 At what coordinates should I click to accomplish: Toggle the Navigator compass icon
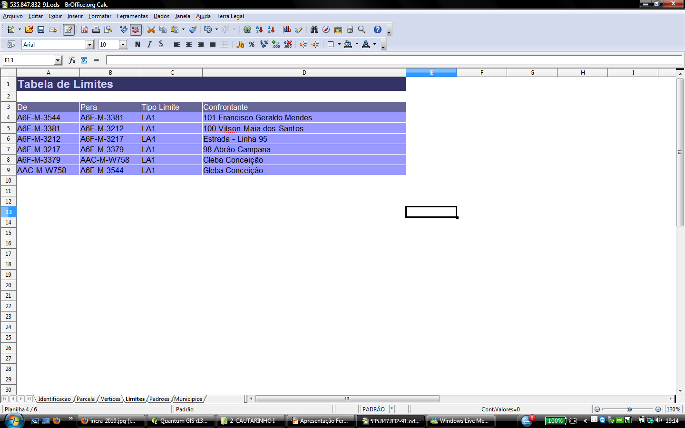point(326,29)
